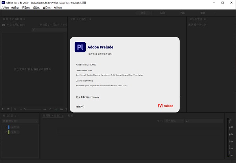Open the 所有默认标记 dropdown

pos(20,121)
